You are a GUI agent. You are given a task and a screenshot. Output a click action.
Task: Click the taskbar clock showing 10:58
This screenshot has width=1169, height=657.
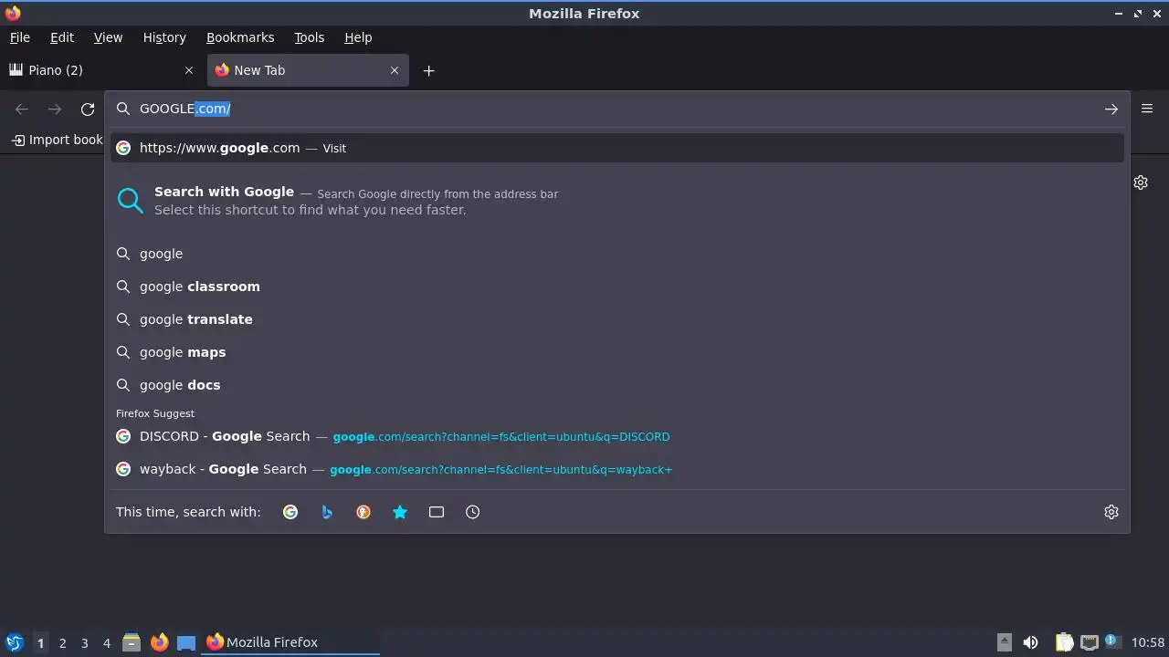tap(1148, 642)
